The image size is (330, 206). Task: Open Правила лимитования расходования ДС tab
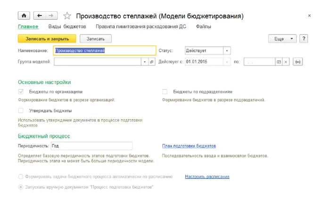point(141,27)
